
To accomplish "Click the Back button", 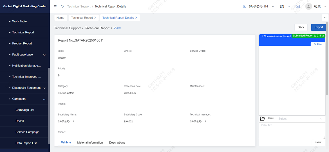I will [301, 27].
